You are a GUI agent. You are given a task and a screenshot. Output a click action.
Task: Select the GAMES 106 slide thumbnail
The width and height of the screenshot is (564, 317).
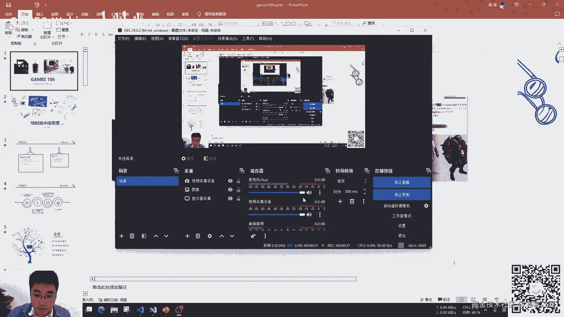point(44,71)
